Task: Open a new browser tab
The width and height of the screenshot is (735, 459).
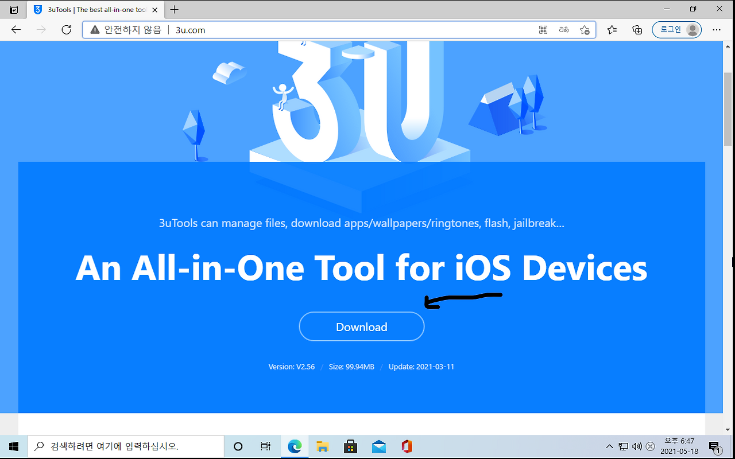Action: pyautogui.click(x=175, y=10)
